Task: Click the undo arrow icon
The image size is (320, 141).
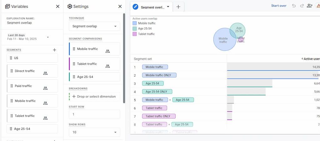Action: coord(294,6)
